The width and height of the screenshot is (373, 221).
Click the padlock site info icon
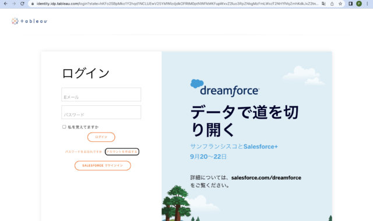[33, 3]
